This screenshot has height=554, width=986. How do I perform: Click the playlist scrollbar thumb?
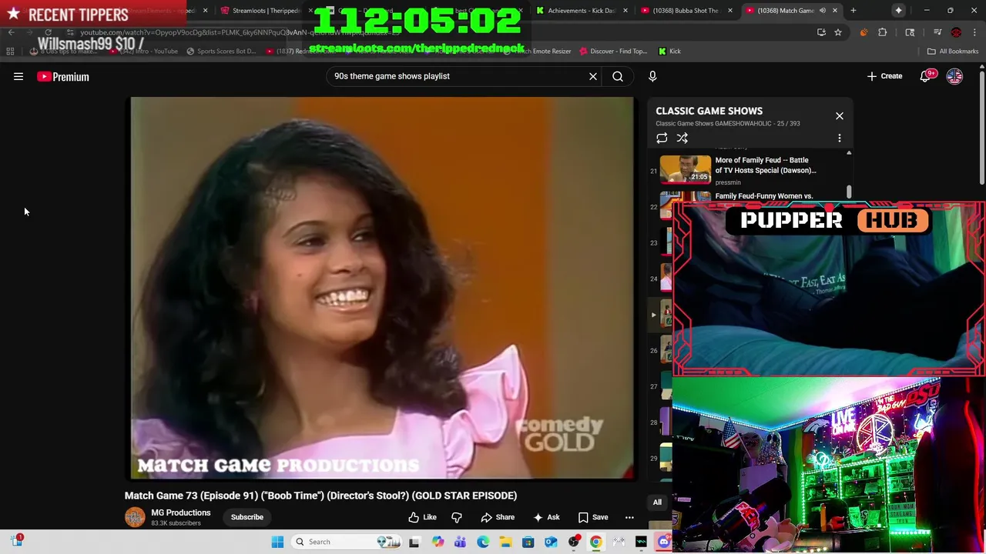point(849,191)
